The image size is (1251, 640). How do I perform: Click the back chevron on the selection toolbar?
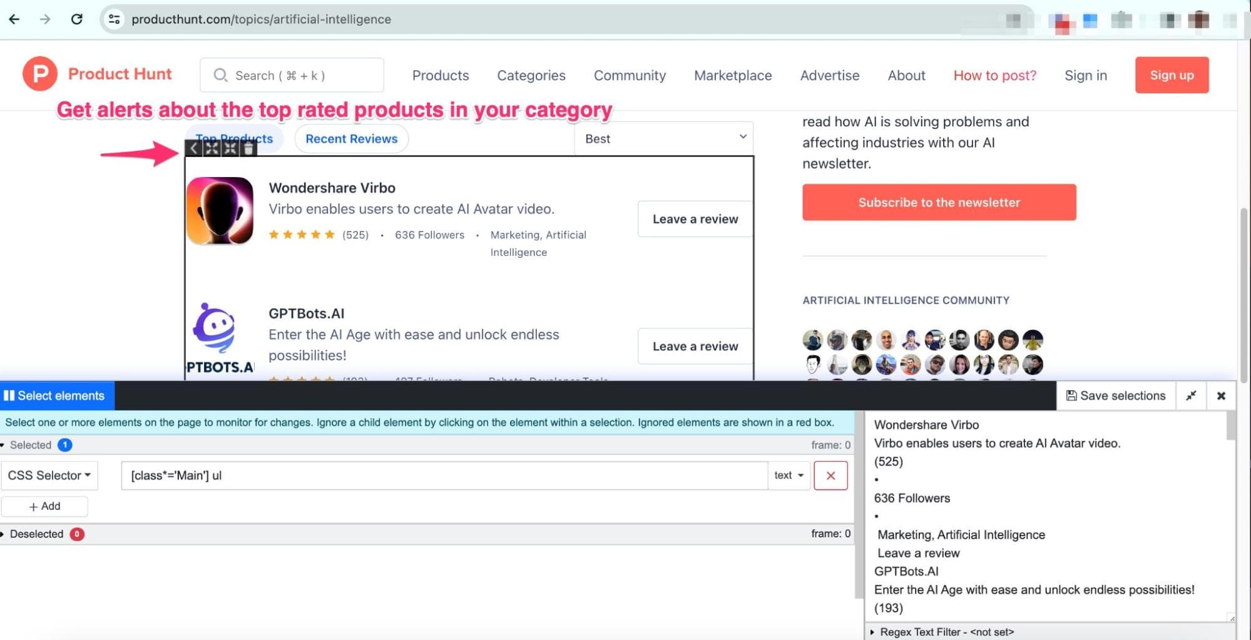pos(195,148)
